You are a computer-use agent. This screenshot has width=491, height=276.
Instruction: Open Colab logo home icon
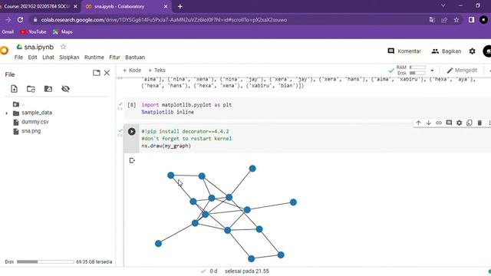[4, 51]
